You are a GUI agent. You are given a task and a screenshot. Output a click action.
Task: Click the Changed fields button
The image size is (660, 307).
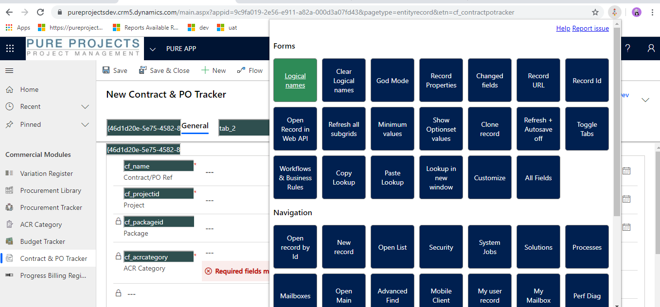point(490,80)
